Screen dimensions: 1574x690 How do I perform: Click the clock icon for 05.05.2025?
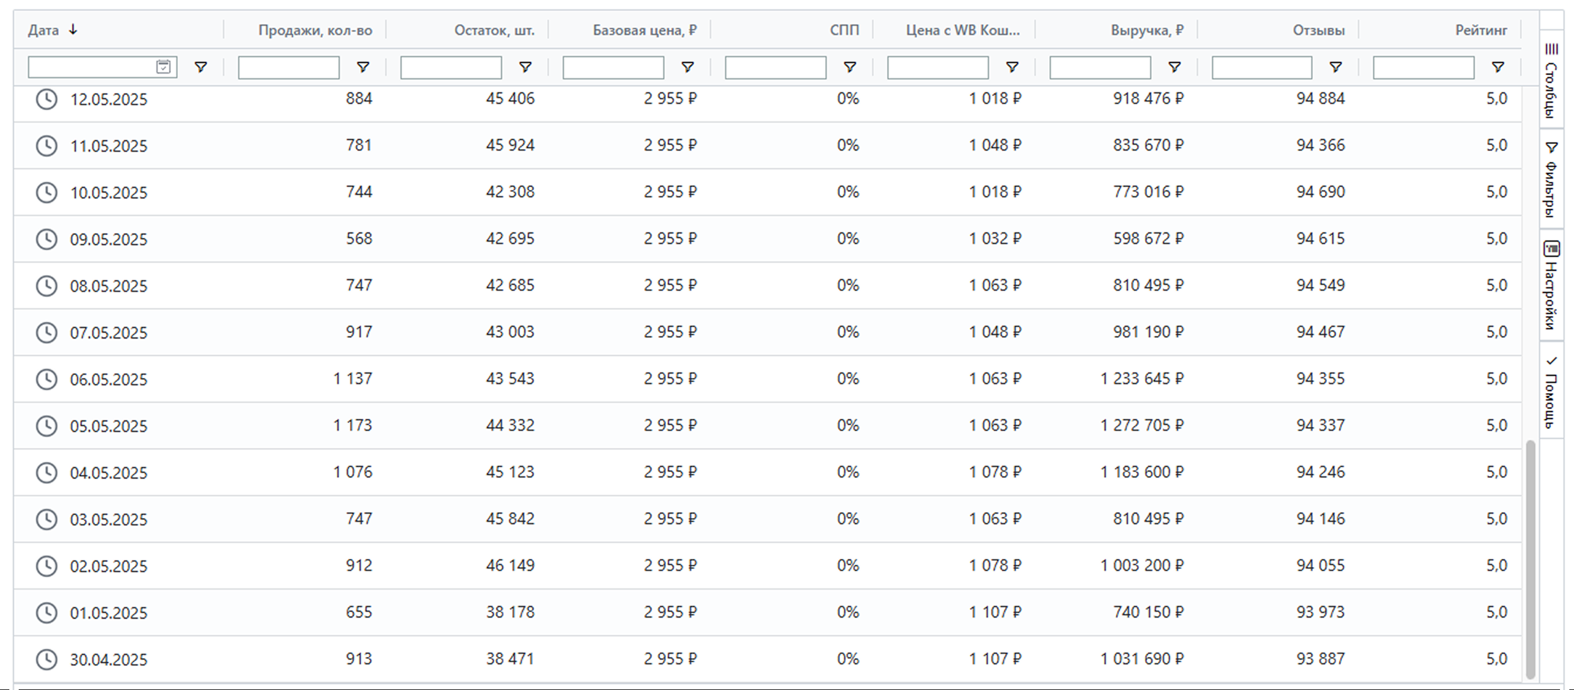tap(47, 426)
